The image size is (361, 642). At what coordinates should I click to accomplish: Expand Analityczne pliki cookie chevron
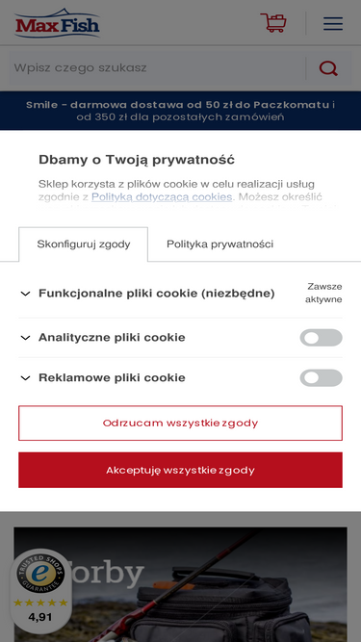[25, 338]
